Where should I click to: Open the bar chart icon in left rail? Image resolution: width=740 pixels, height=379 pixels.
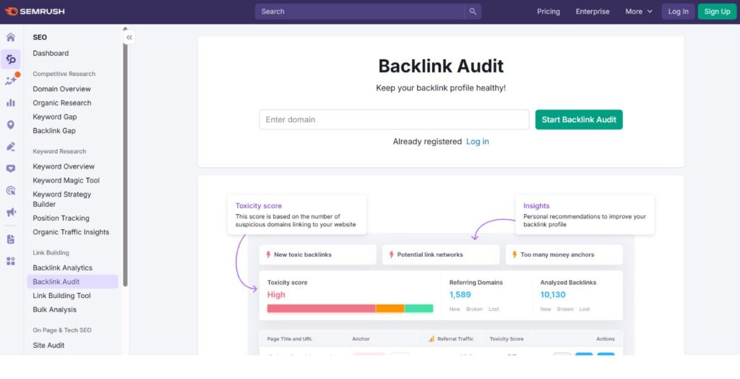click(10, 103)
